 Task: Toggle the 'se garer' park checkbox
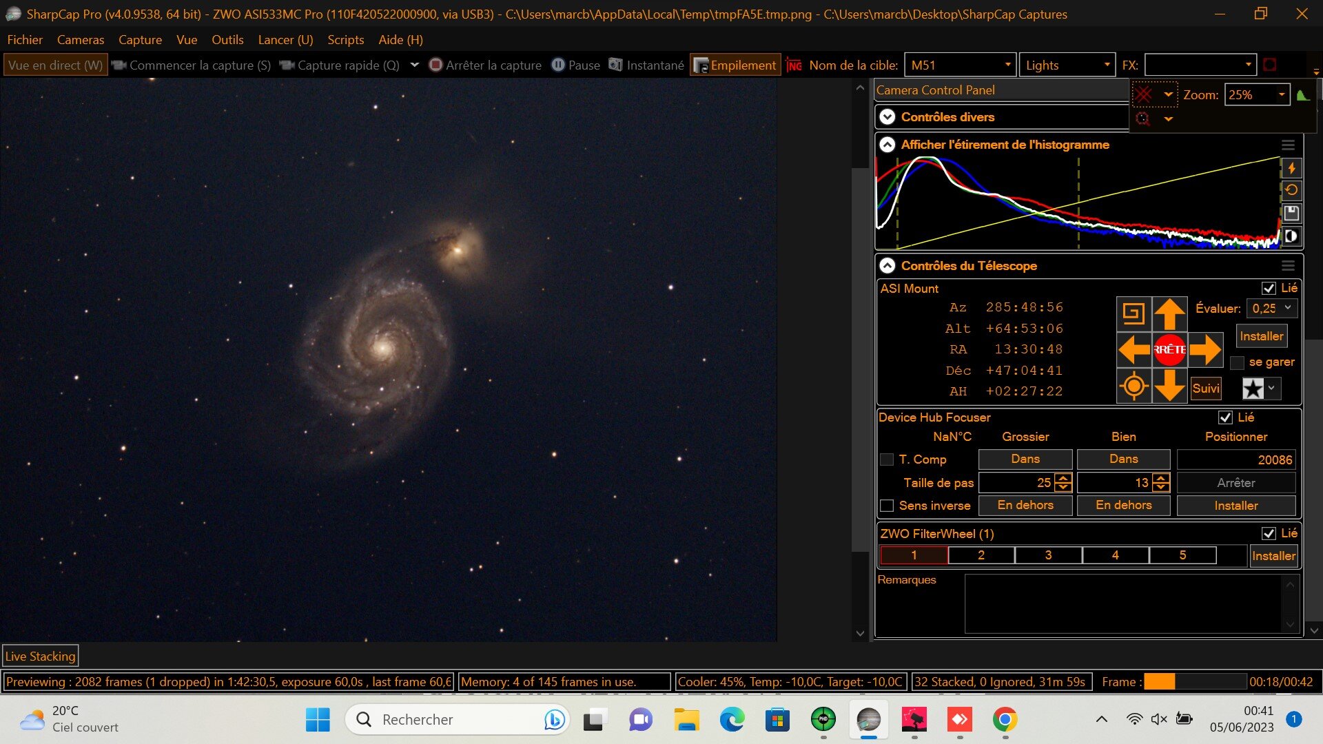coord(1238,362)
